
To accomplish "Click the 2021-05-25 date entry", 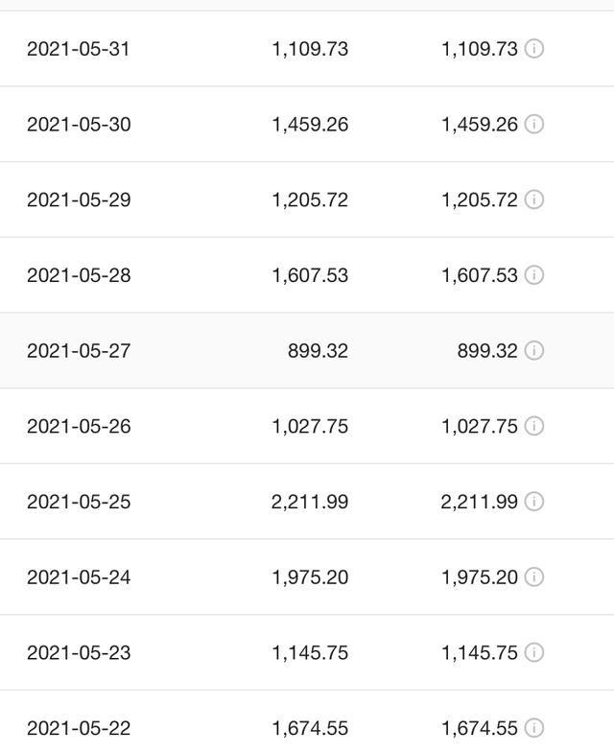I will tap(79, 502).
